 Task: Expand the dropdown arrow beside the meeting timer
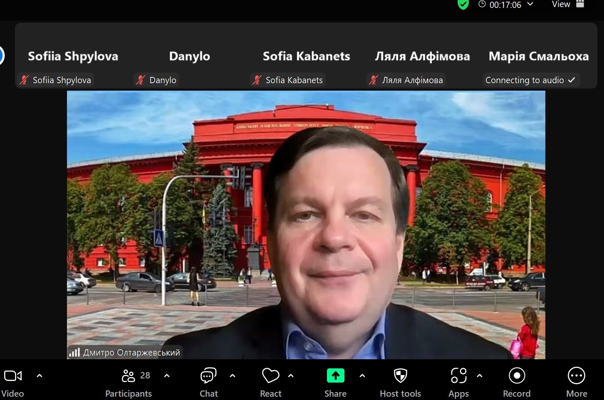pyautogui.click(x=530, y=4)
